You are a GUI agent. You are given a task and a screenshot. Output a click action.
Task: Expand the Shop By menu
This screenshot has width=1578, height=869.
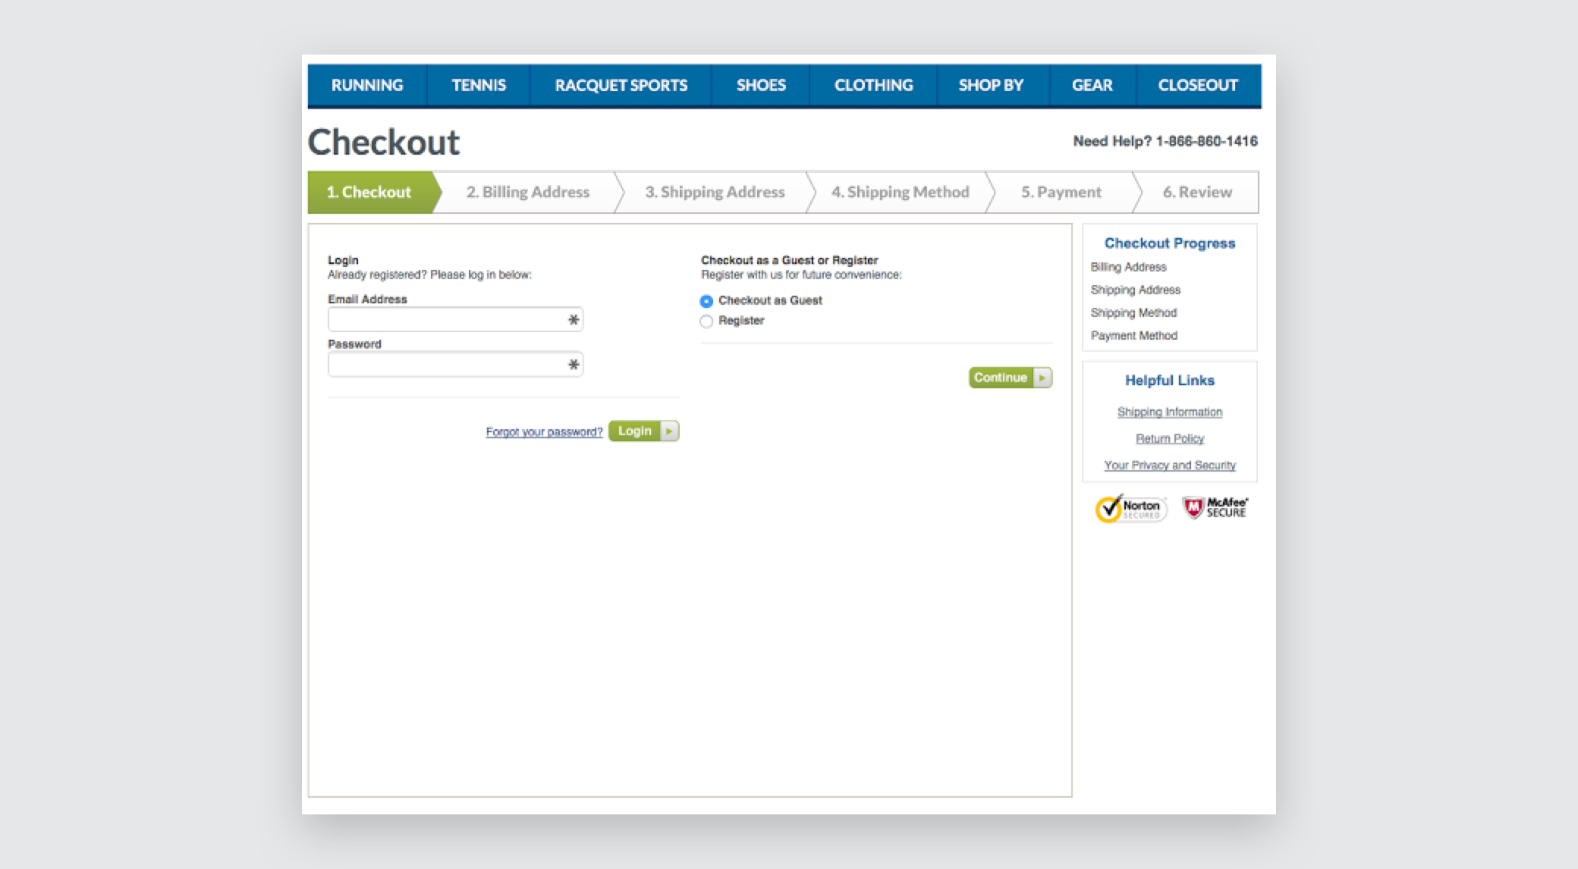coord(991,85)
